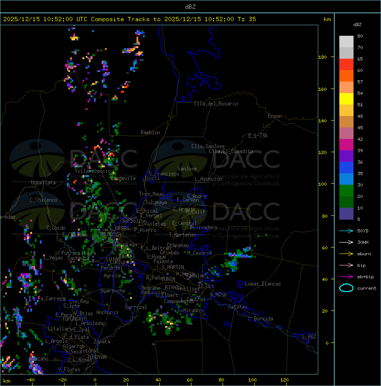Select the bright green swatch in dBZ scale
The height and width of the screenshot is (386, 381).
[346, 191]
